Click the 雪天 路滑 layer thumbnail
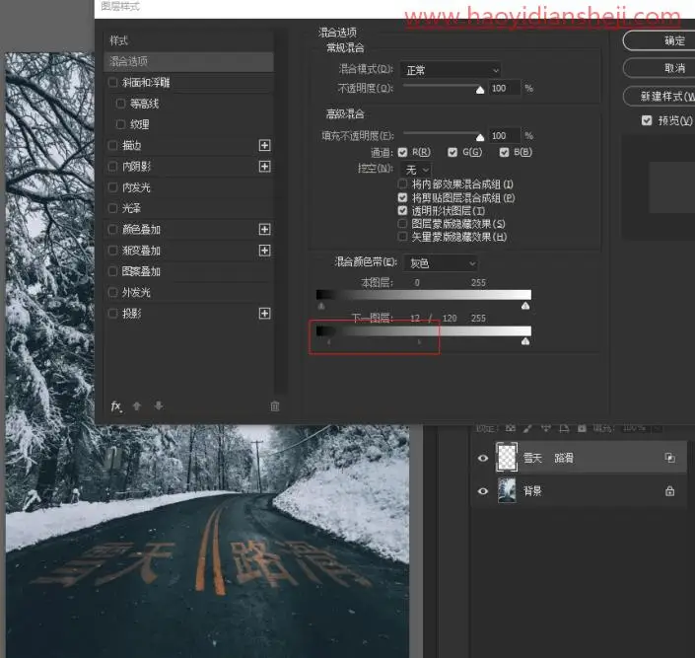The image size is (695, 658). (x=506, y=457)
